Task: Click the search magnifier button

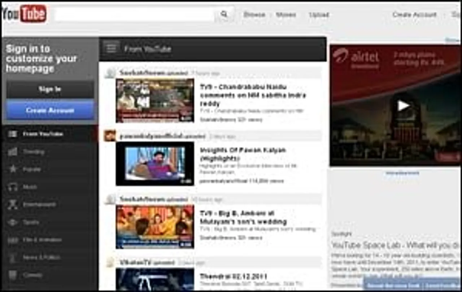Action: click(x=224, y=14)
